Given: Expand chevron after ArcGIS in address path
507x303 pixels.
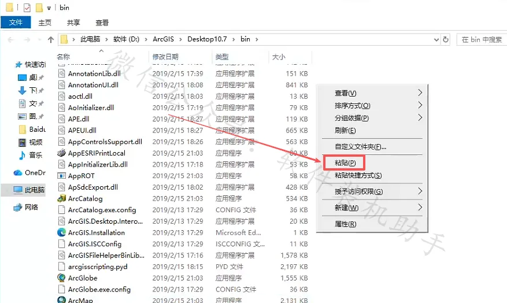Looking at the screenshot, I should (180, 39).
